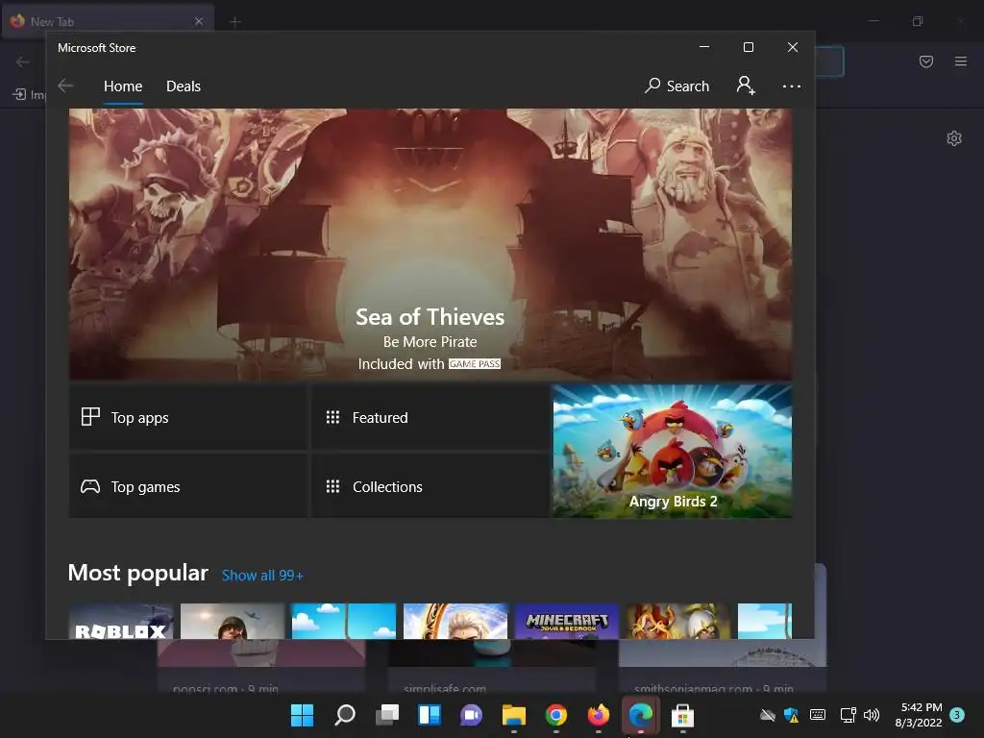Open the Sea of Thieves hero banner
984x738 pixels.
430,244
